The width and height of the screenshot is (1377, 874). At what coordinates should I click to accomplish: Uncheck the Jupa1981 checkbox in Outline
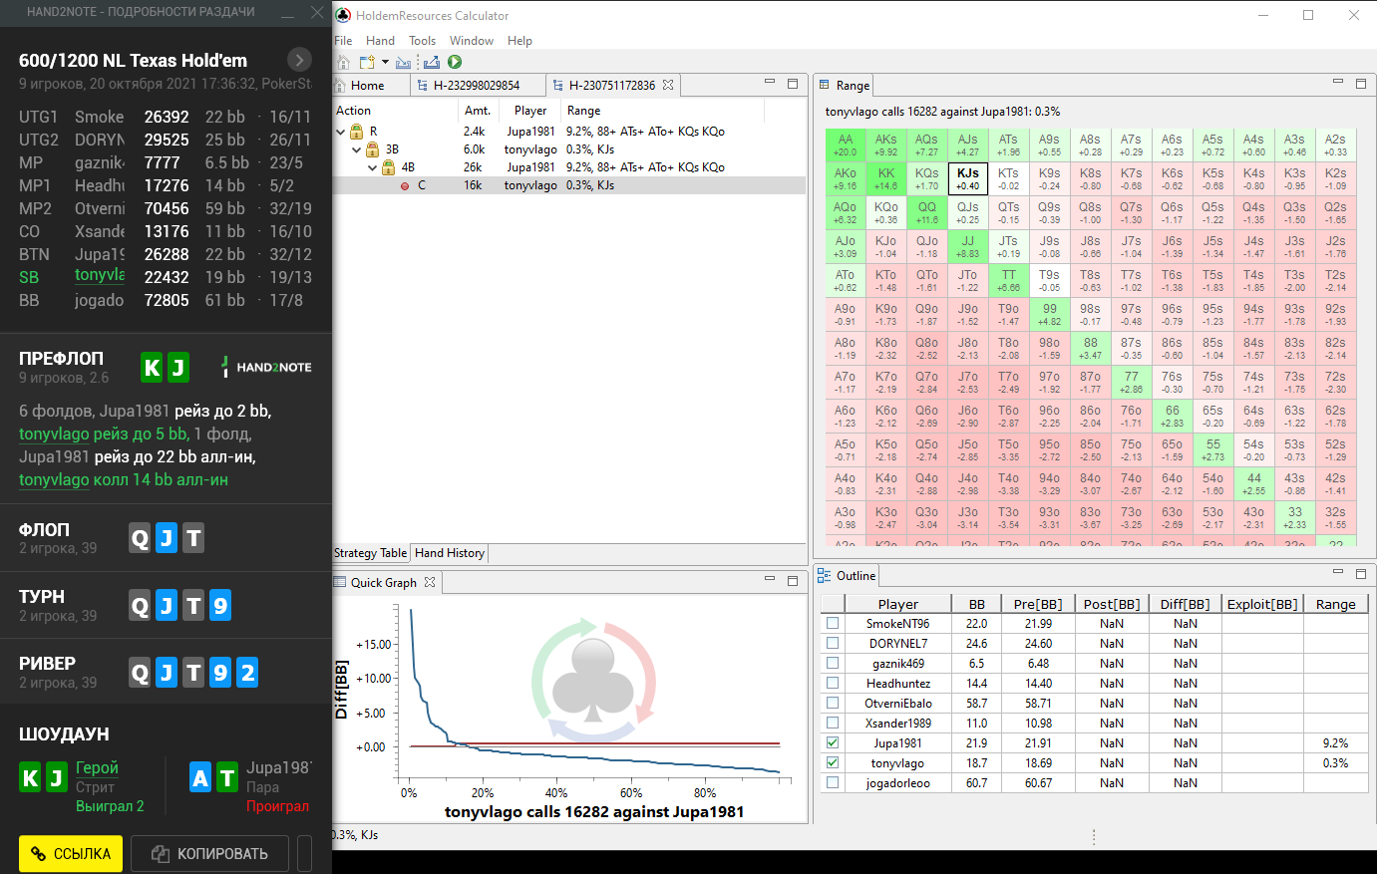pyautogui.click(x=833, y=743)
